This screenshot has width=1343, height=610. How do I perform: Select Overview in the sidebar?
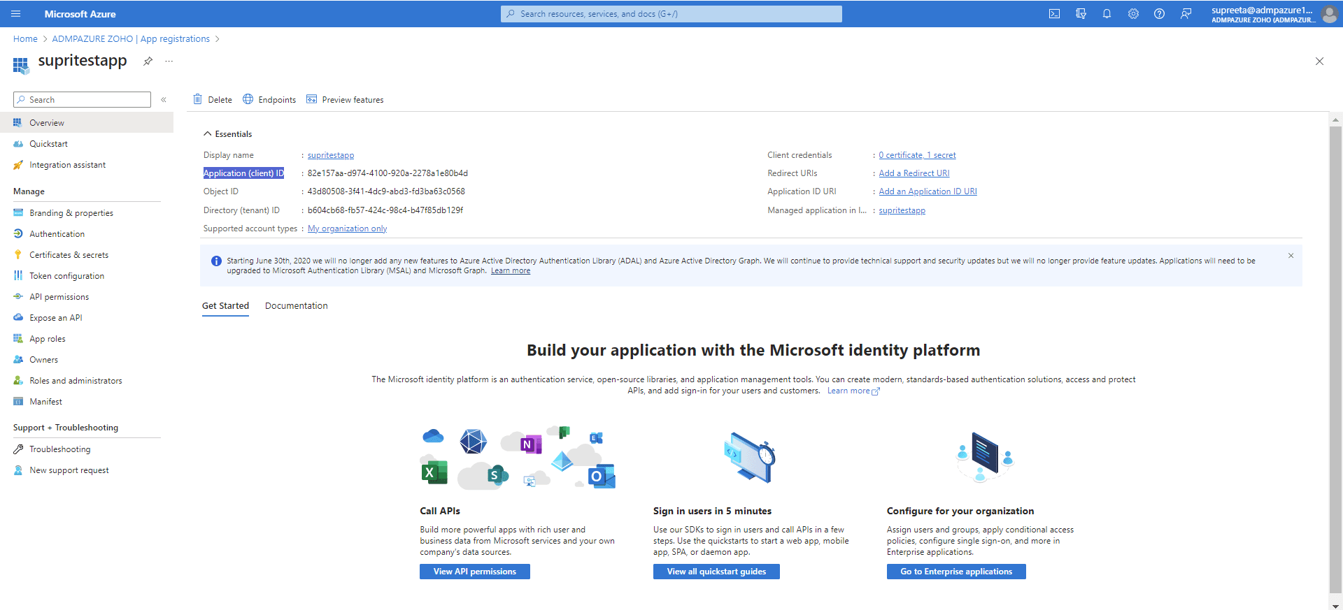[x=87, y=122]
